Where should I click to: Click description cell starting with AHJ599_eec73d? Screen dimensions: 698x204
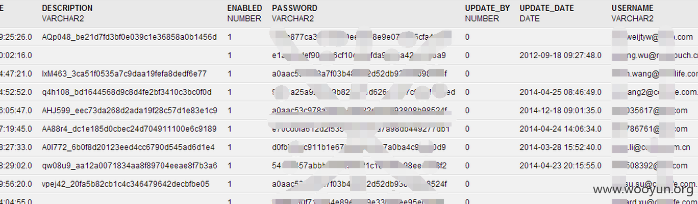click(x=130, y=111)
